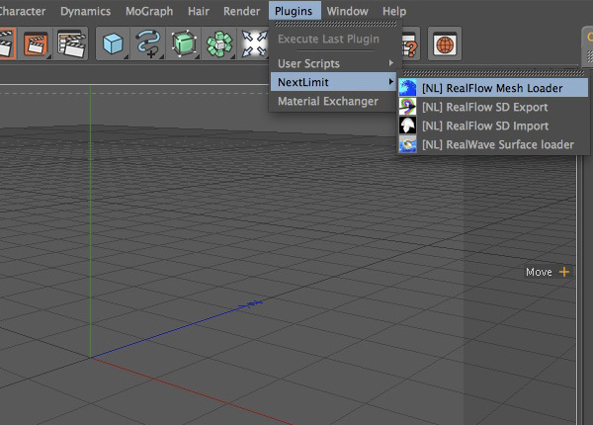Image resolution: width=593 pixels, height=425 pixels.
Task: Tear off NextLimit submenu via grip strip
Action: pyautogui.click(x=493, y=73)
